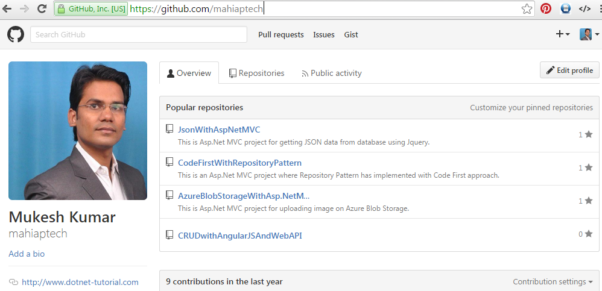
Task: Open the JsonWithAspNetMVC repository
Action: coord(219,130)
